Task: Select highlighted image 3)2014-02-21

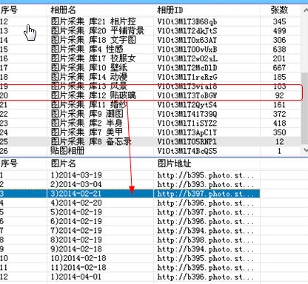Action: click(76, 194)
